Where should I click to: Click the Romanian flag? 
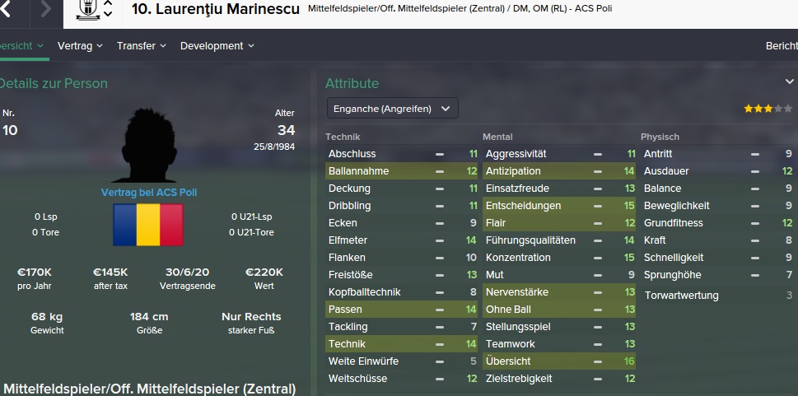148,225
